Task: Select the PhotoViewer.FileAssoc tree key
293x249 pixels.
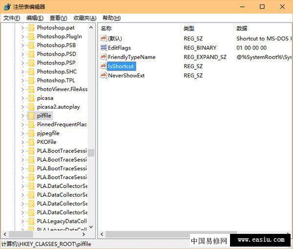Action: click(62, 89)
